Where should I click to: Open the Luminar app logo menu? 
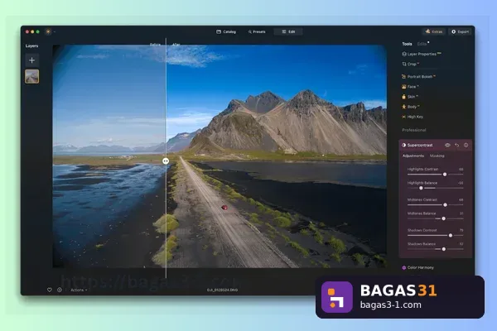[x=48, y=31]
